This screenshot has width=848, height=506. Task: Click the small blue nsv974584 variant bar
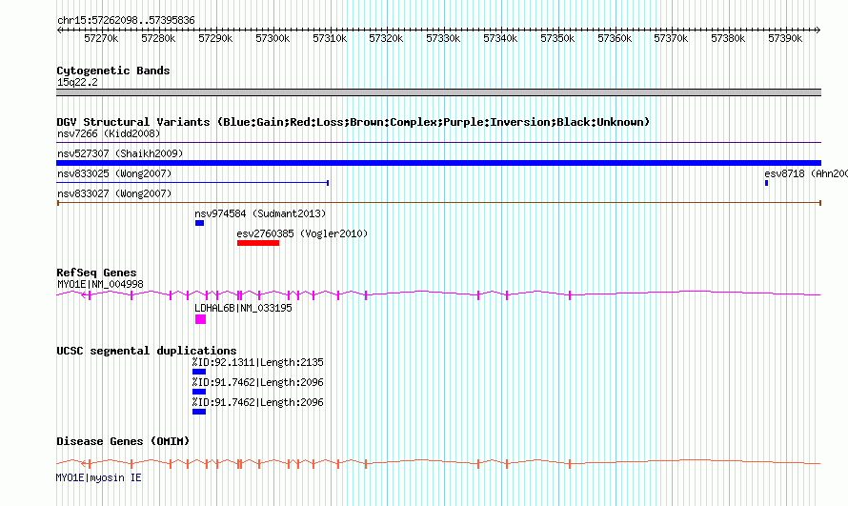(x=199, y=223)
